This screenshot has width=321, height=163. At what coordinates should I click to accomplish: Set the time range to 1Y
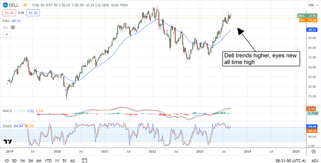pos(57,161)
